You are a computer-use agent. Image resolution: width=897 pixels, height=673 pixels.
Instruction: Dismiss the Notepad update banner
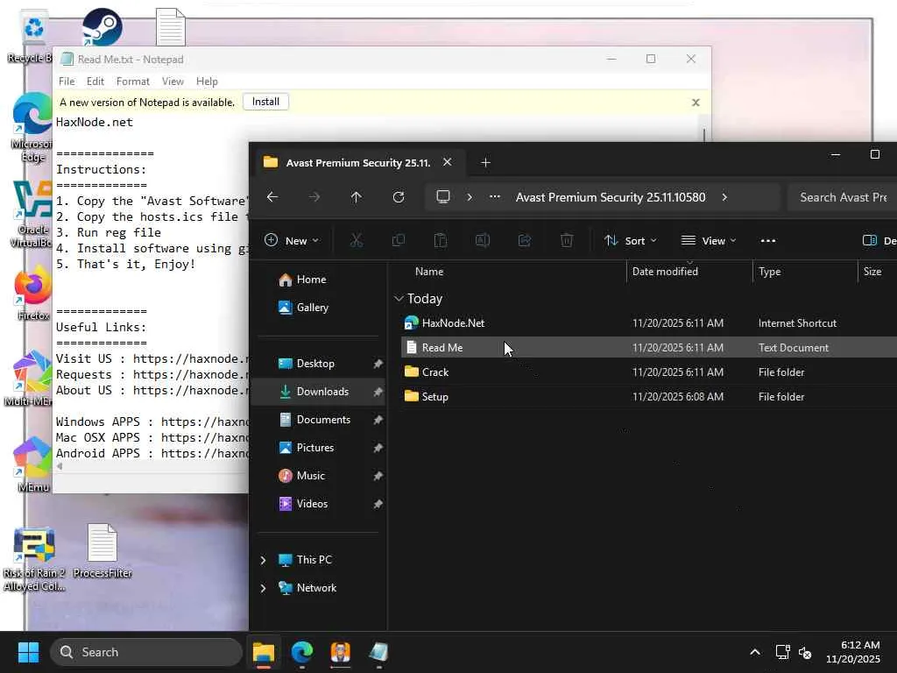click(x=696, y=102)
